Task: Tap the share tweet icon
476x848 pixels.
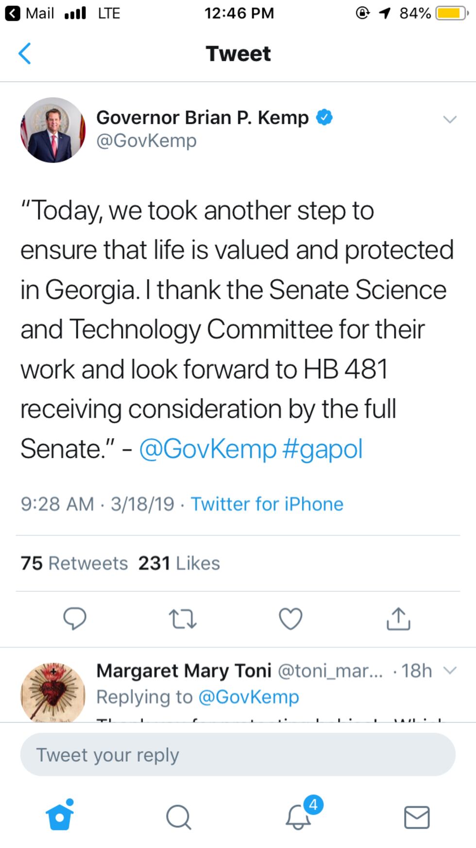Action: [x=398, y=619]
